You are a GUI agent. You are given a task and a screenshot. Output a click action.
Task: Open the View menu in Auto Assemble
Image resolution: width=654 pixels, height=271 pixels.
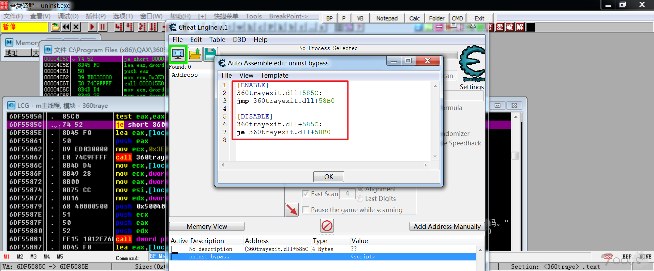[246, 75]
